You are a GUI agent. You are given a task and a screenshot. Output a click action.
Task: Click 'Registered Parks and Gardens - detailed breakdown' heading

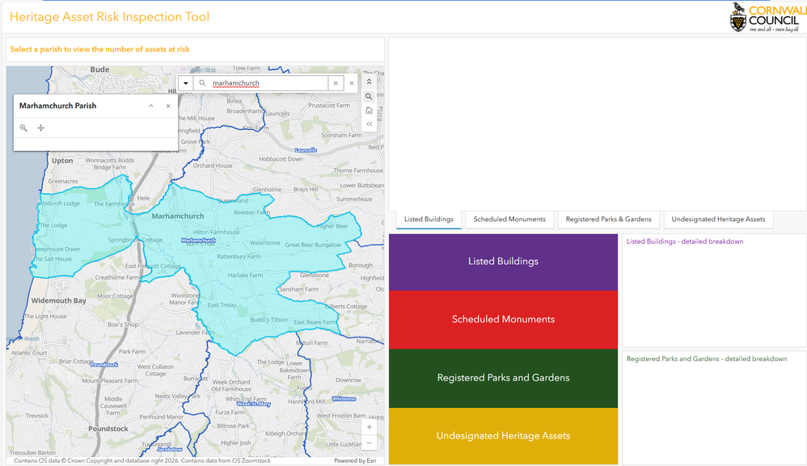[x=707, y=359]
